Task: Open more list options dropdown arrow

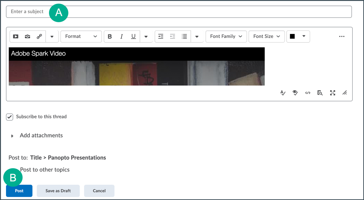Action: [197, 37]
